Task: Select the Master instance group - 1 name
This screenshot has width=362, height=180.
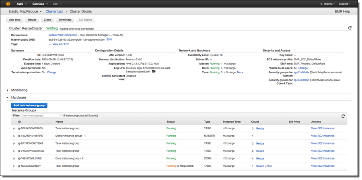Action: coord(70,136)
